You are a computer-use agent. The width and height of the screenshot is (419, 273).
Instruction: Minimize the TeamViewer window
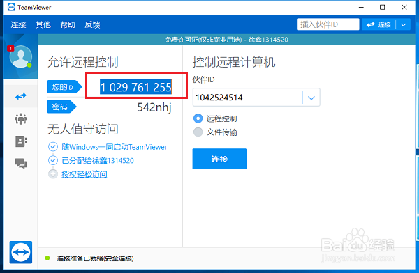(x=361, y=7)
